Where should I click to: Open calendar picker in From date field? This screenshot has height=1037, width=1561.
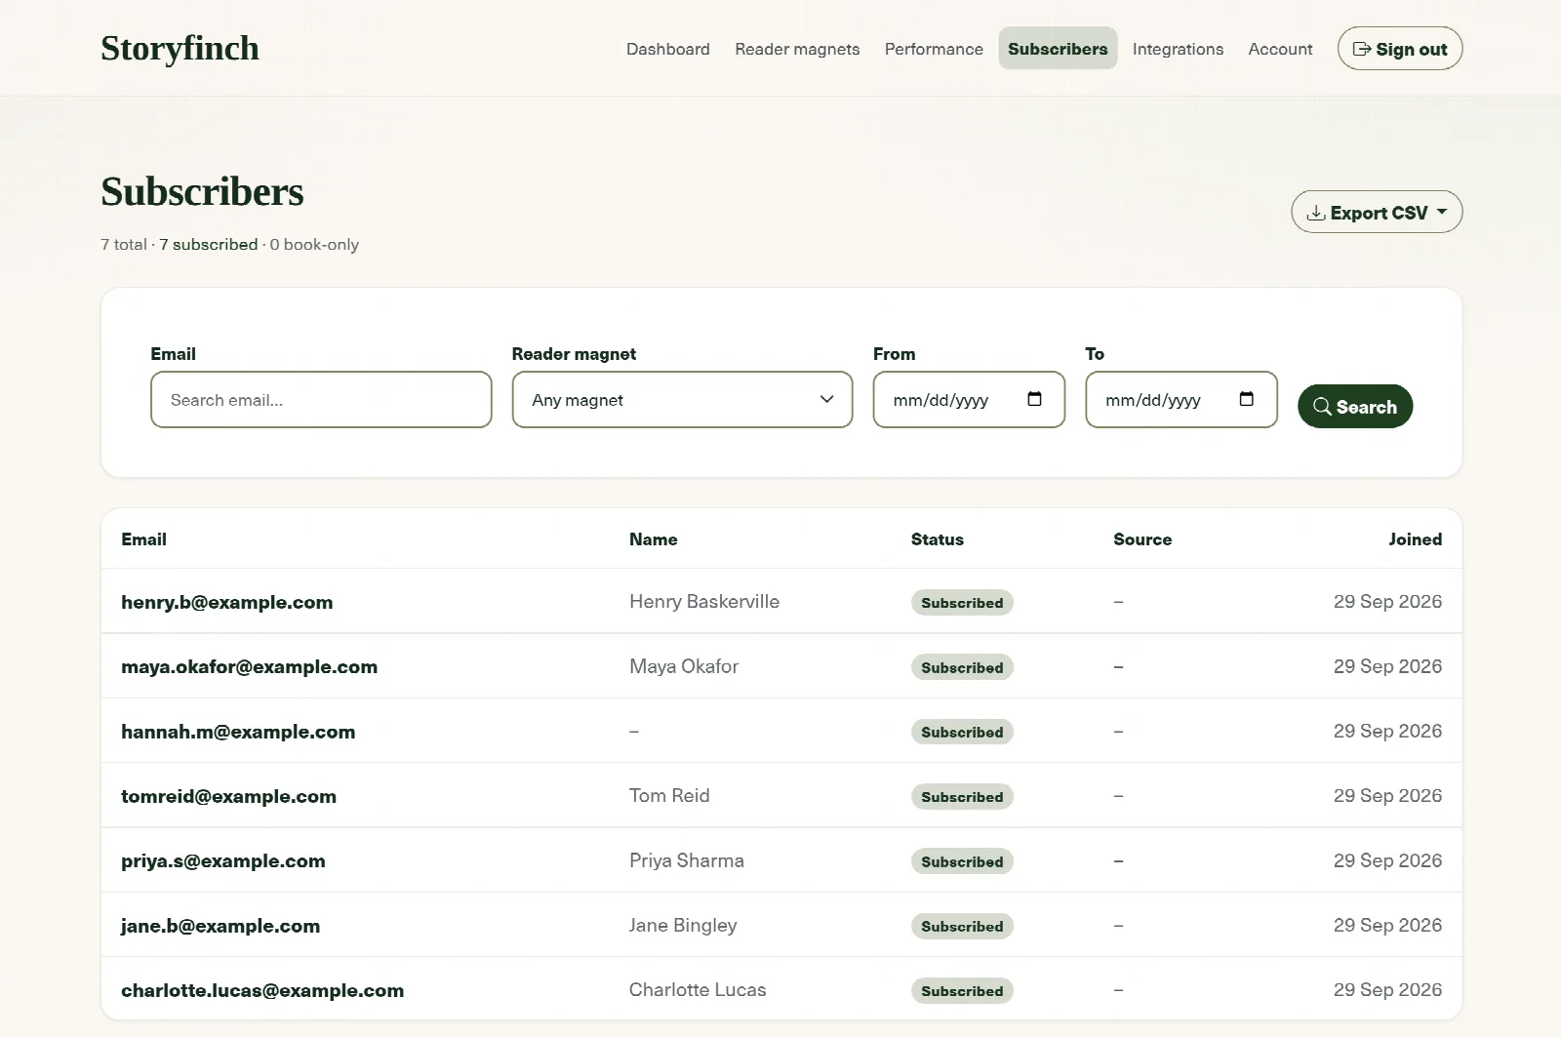(x=1034, y=399)
